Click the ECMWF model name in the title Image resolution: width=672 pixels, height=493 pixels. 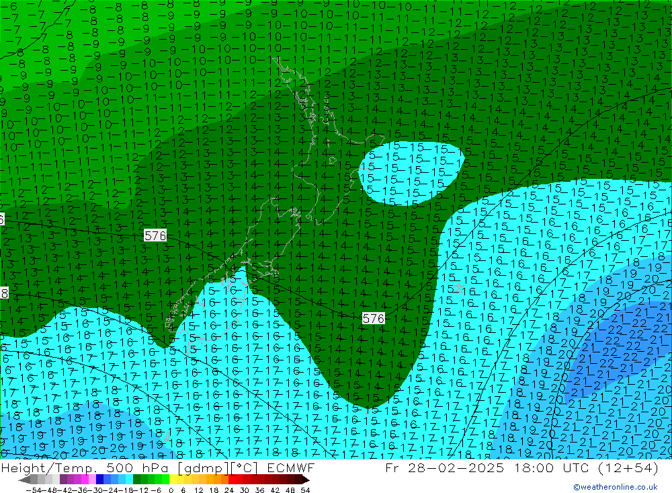coord(290,467)
